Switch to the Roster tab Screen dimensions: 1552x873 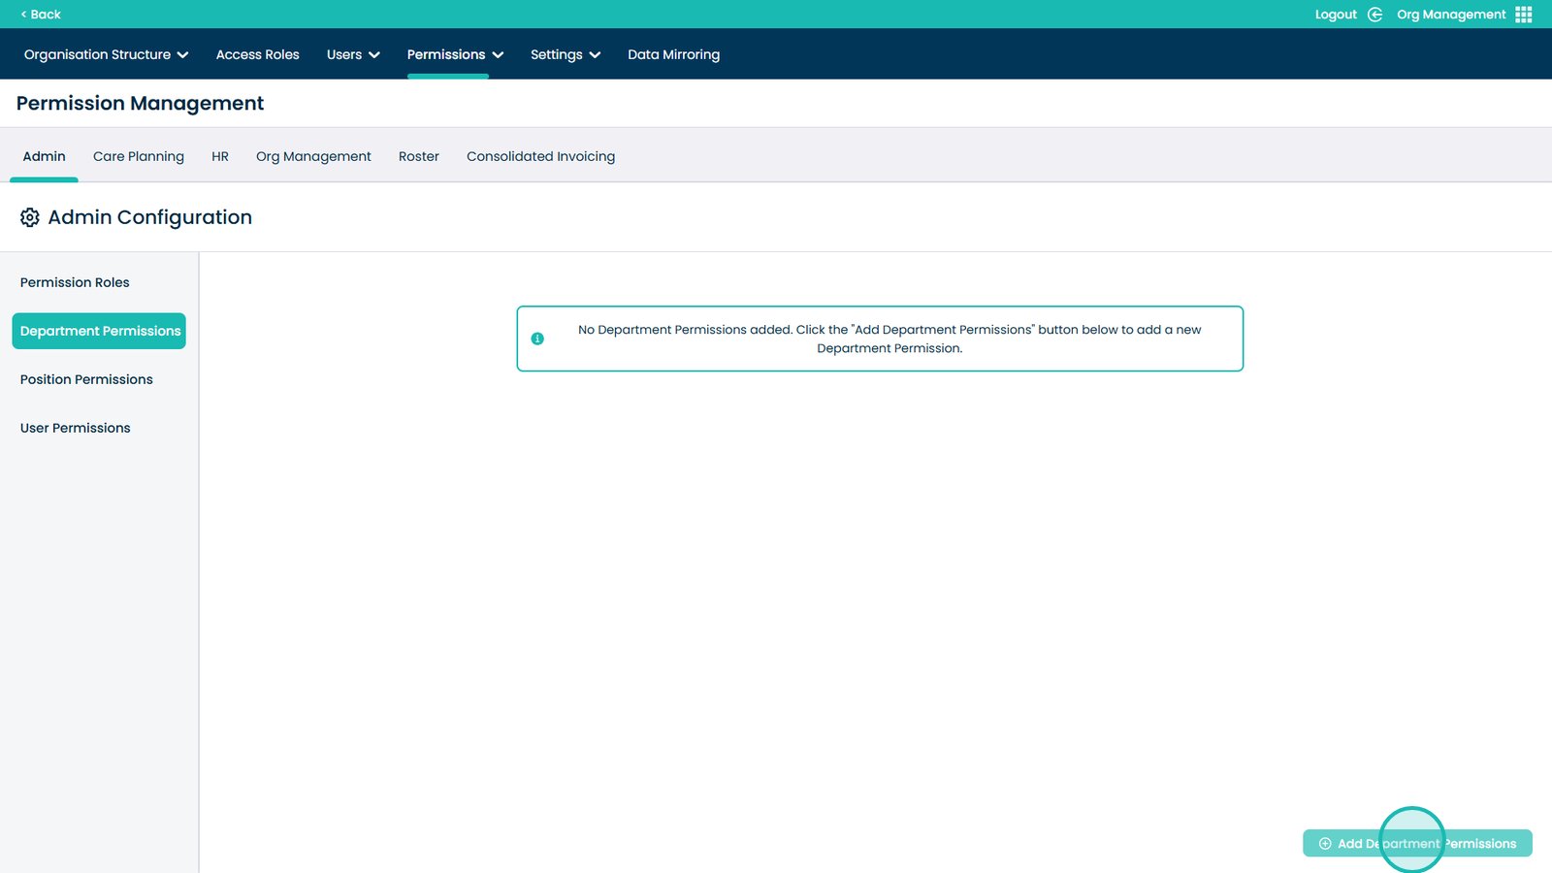pyautogui.click(x=419, y=156)
